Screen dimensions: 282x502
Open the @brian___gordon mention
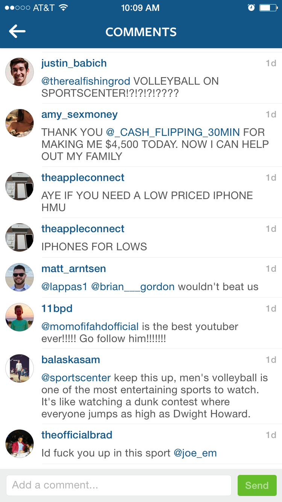coord(133,287)
